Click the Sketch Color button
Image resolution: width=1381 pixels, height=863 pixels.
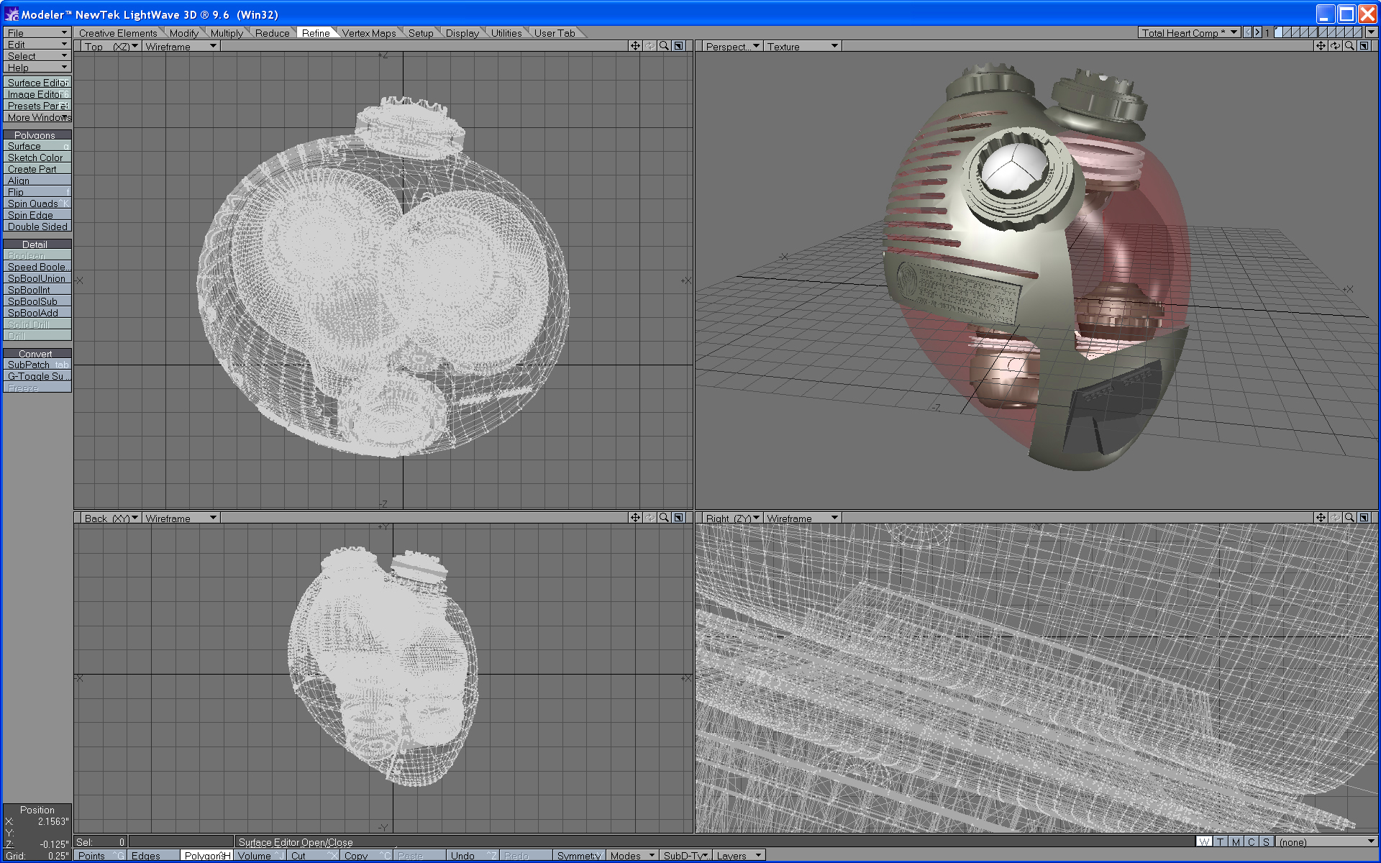[x=37, y=157]
